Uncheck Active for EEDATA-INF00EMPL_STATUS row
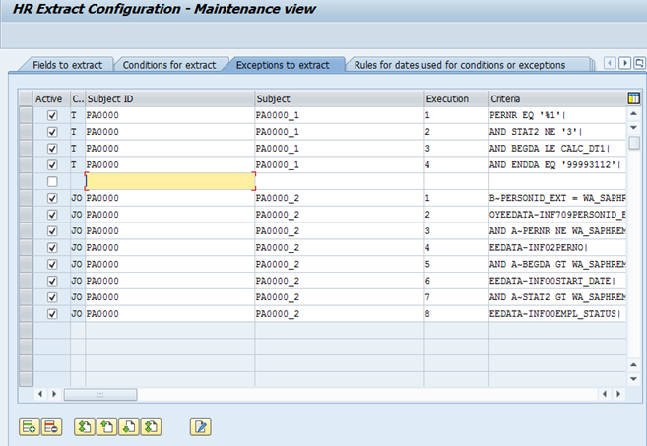This screenshot has height=446, width=647. (x=52, y=313)
